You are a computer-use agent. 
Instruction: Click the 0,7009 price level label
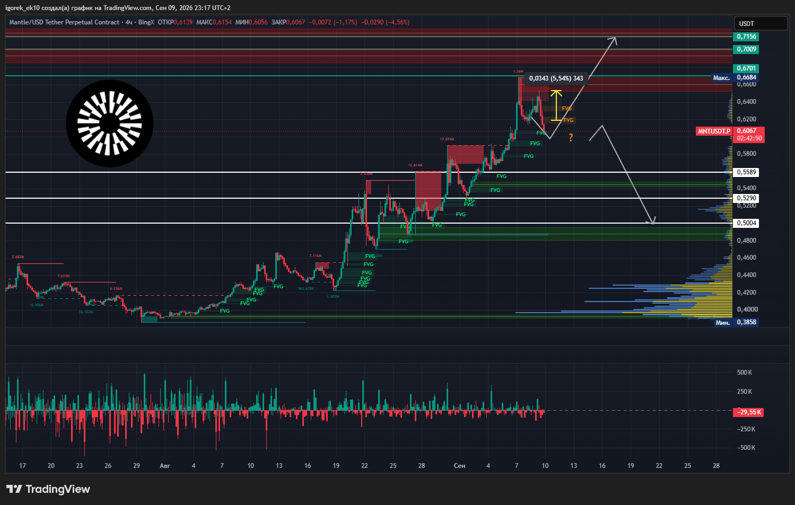[746, 49]
